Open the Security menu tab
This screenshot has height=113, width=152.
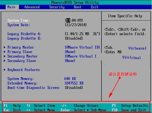57,7
